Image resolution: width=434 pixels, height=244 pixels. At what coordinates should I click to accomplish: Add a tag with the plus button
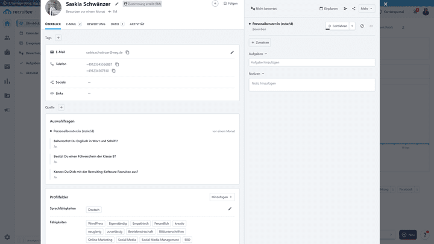(58, 37)
